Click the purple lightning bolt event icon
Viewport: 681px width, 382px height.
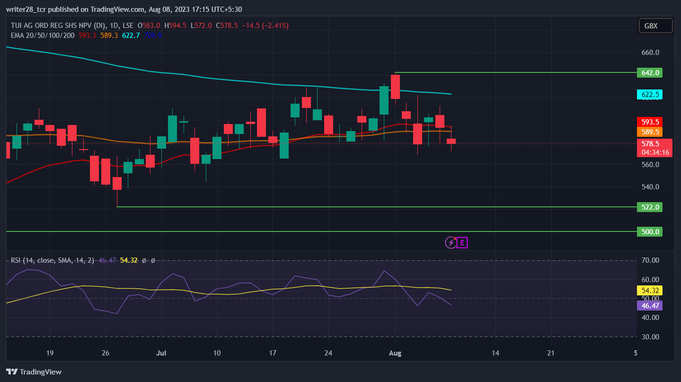(451, 243)
